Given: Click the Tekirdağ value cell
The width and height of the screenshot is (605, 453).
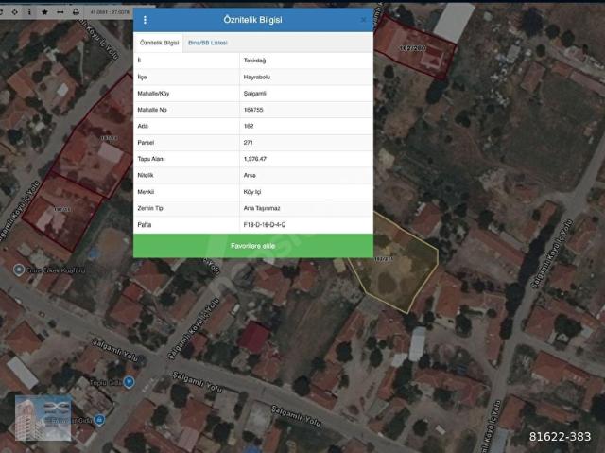Looking at the screenshot, I should coord(306,61).
